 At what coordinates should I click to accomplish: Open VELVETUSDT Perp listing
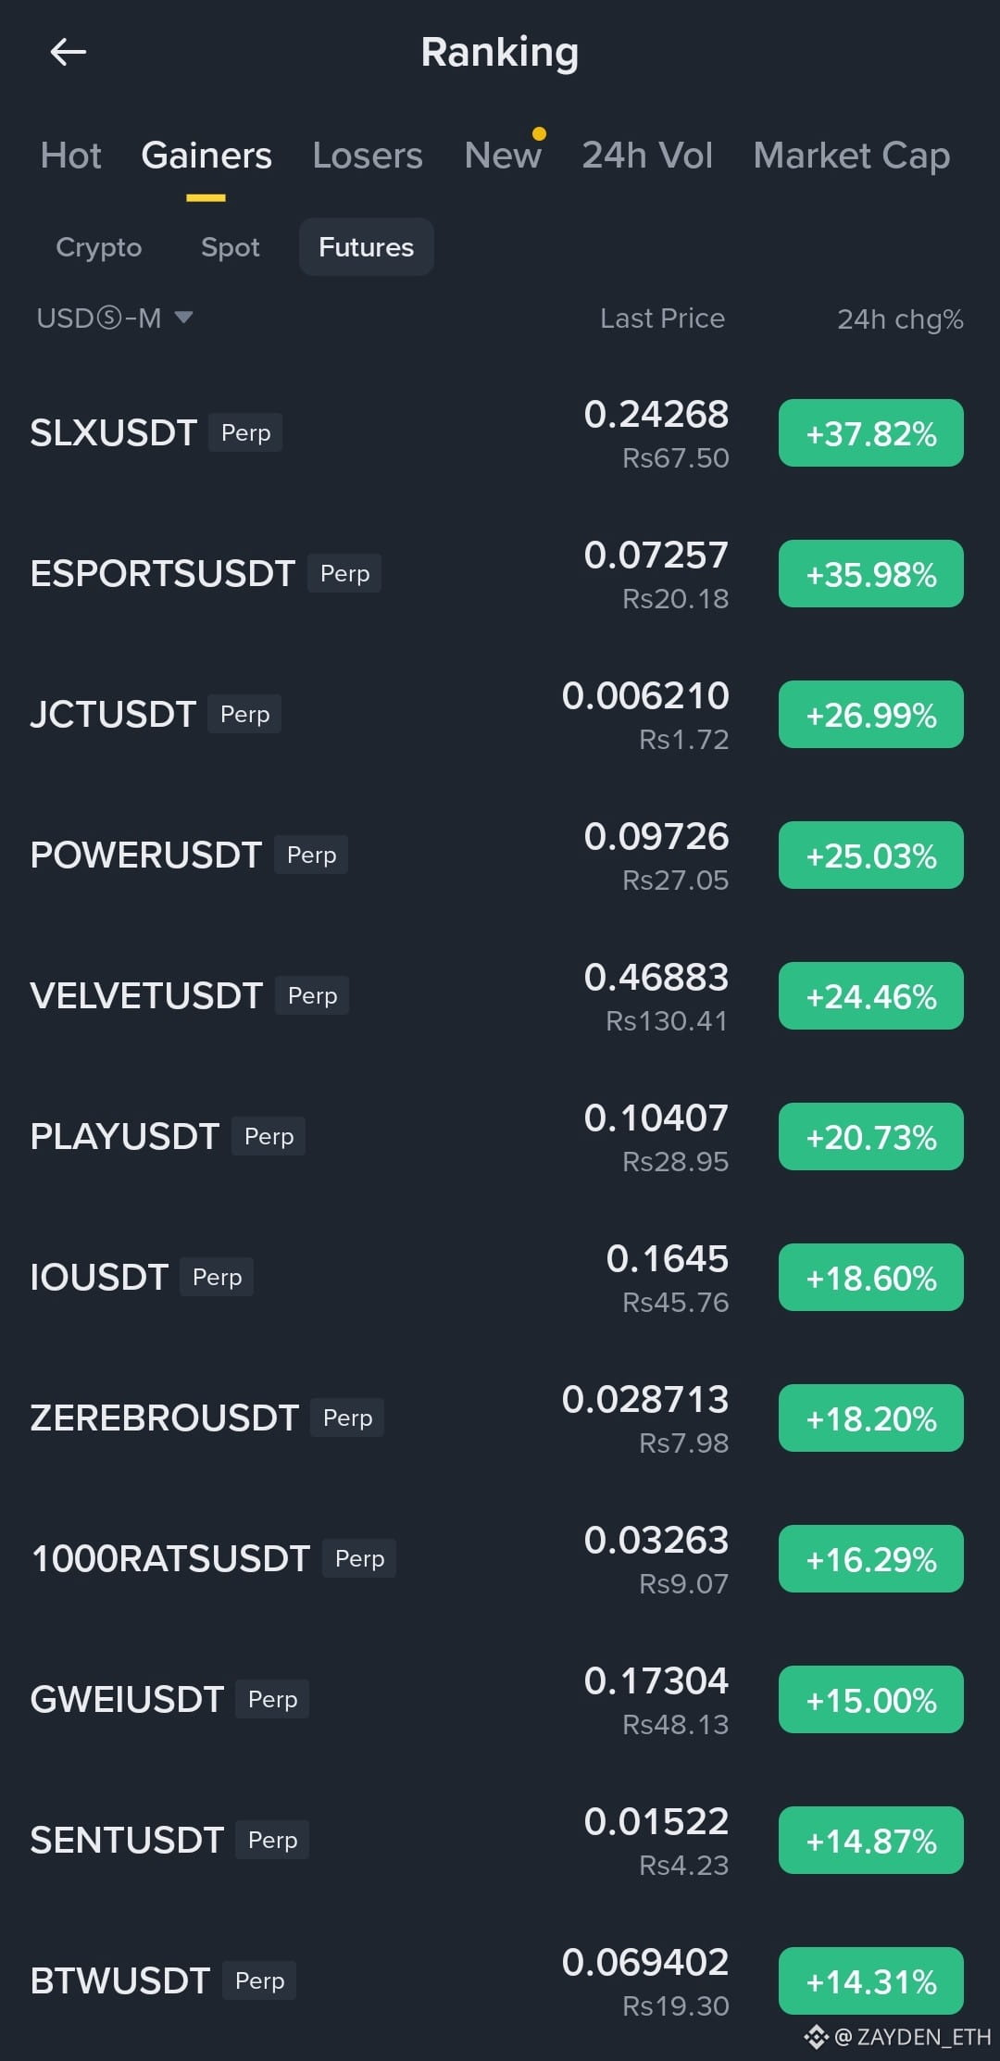tap(500, 996)
